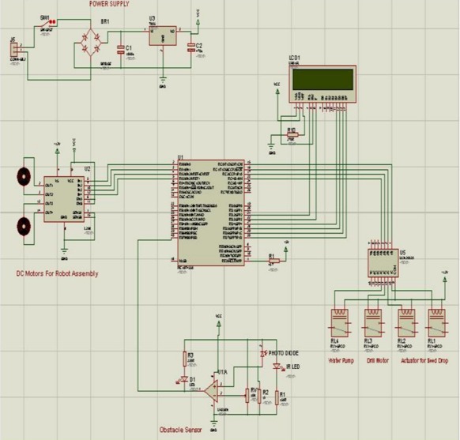
Task: Select capacitor C1
Action: point(121,50)
